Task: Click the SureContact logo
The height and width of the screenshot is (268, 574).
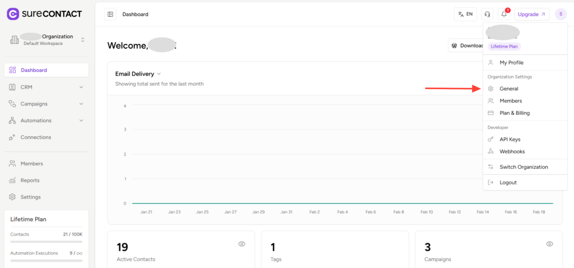Action: tap(44, 13)
